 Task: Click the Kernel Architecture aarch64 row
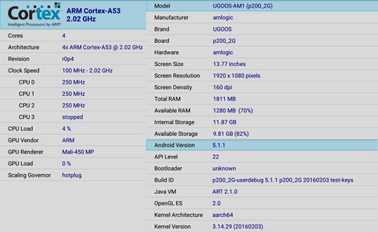point(262,215)
